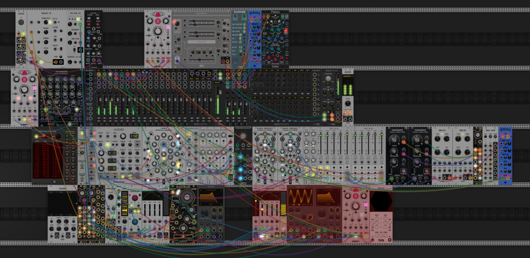Click the CLOCKED large tempo knob

124,136
